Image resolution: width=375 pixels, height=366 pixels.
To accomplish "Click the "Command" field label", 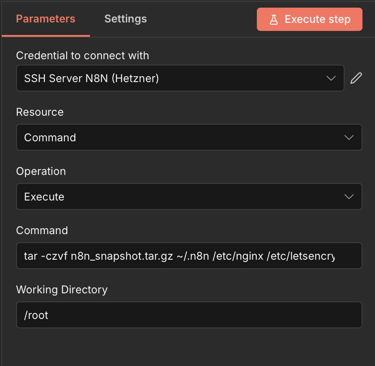I will point(42,230).
